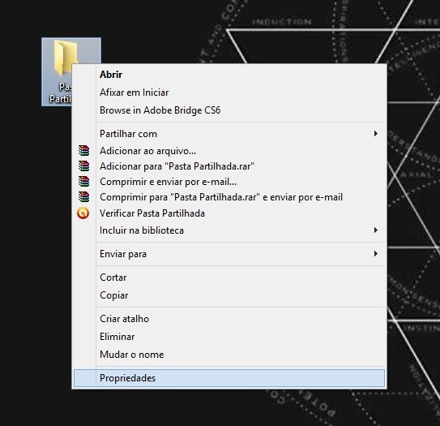Select Criar atalho option

[x=229, y=319]
